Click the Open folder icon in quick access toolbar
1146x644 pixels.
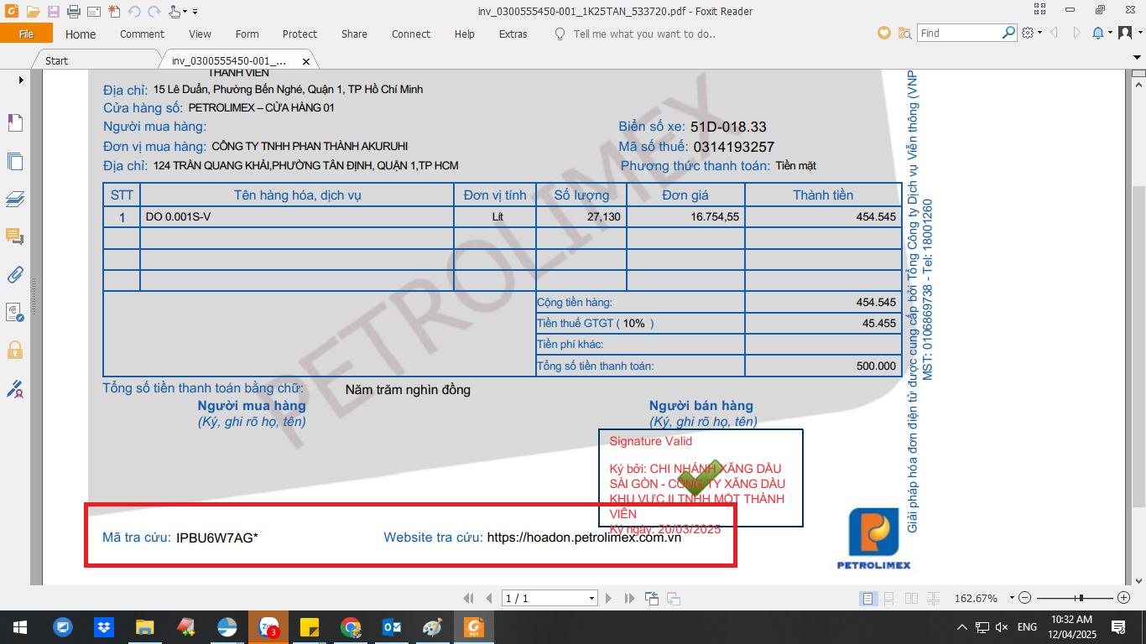[x=33, y=12]
